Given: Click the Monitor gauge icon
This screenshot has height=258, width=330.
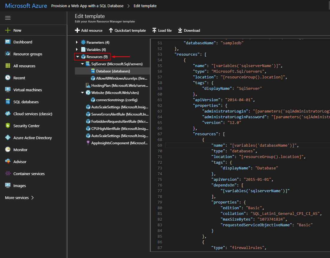Looking at the screenshot, I should (x=8, y=150).
